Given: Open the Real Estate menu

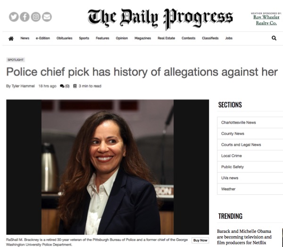Looking at the screenshot, I should tap(166, 38).
